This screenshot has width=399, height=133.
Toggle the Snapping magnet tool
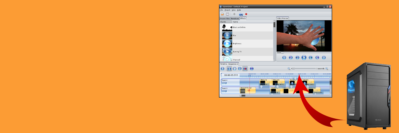click(245, 69)
